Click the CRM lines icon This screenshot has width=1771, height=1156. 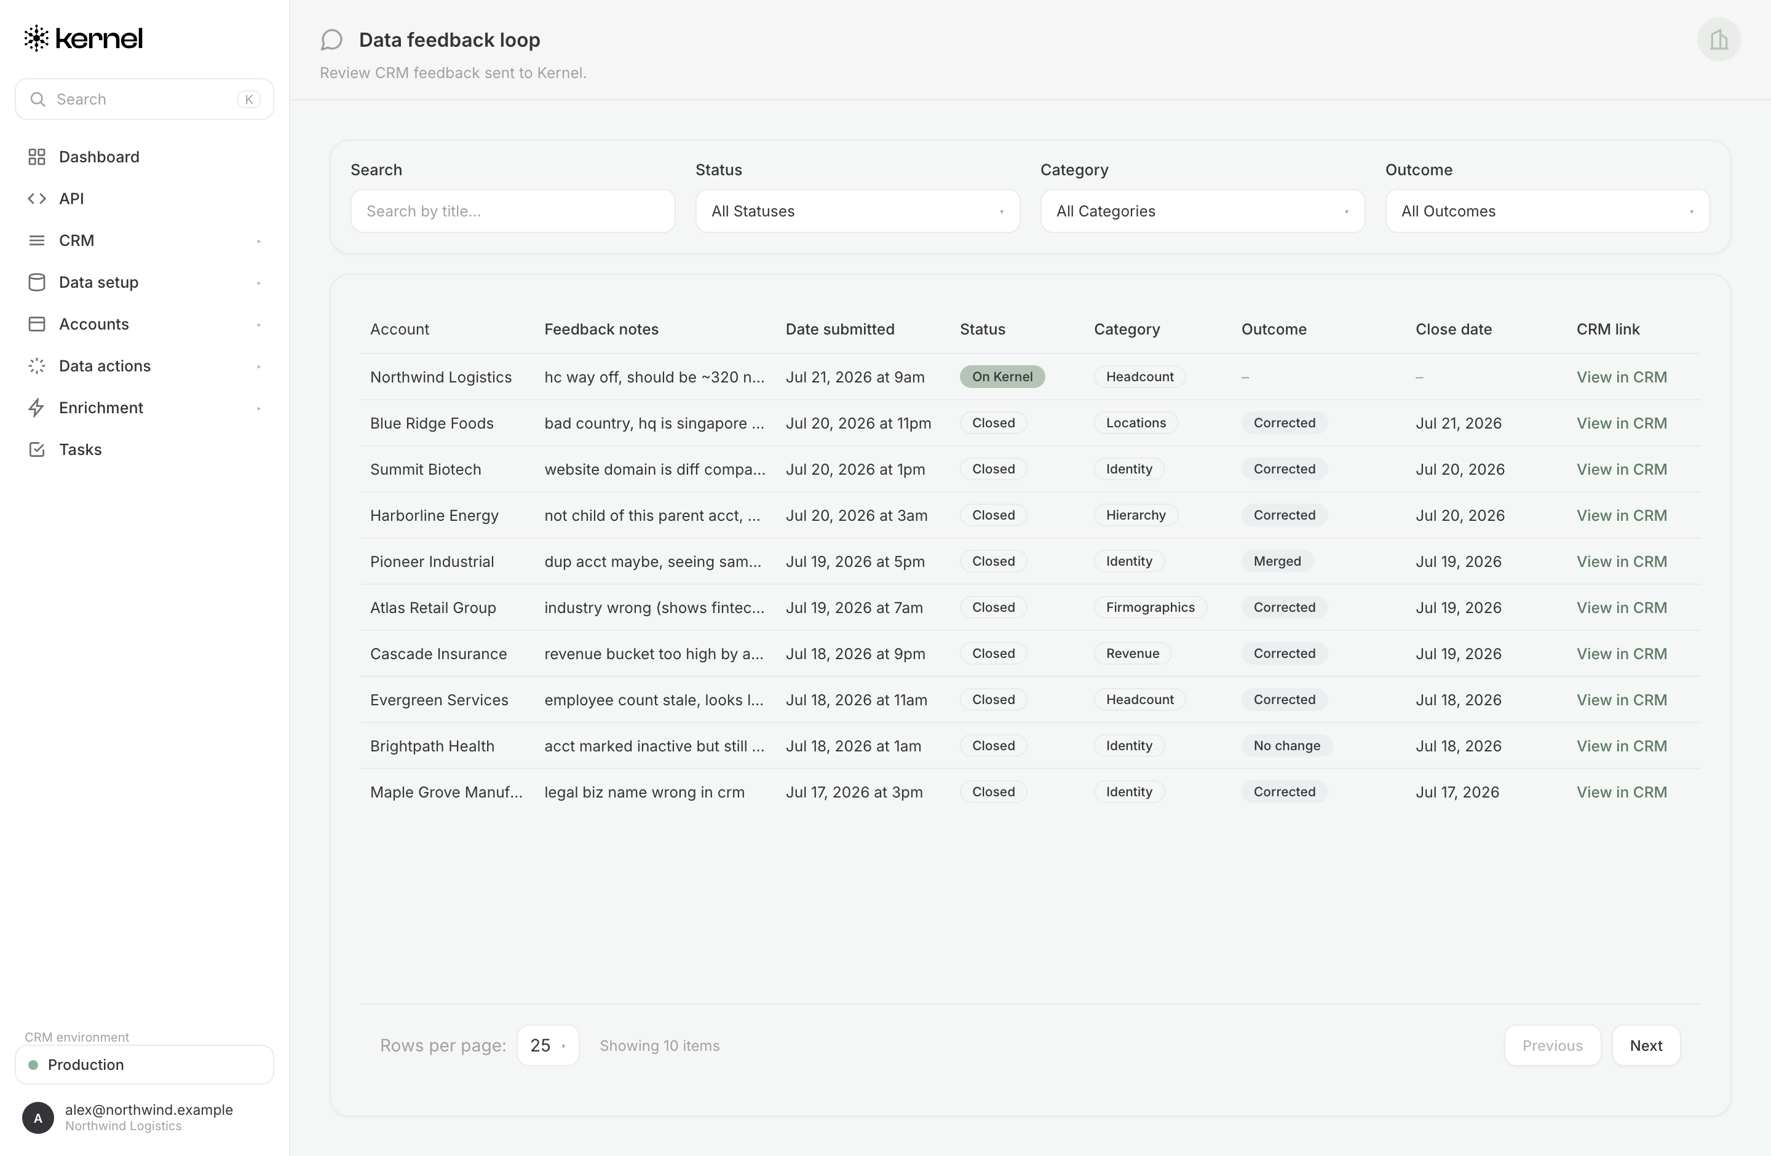36,240
